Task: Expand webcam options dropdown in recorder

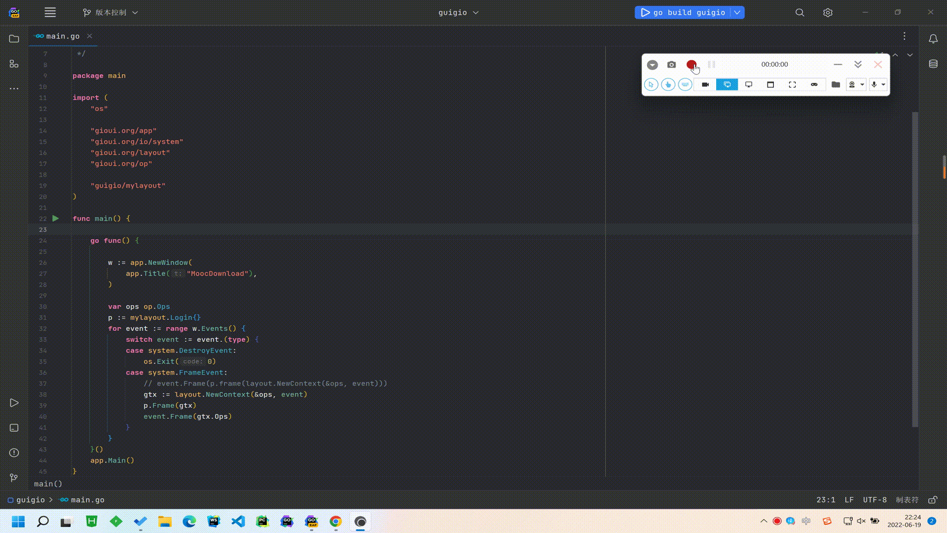Action: pos(862,85)
